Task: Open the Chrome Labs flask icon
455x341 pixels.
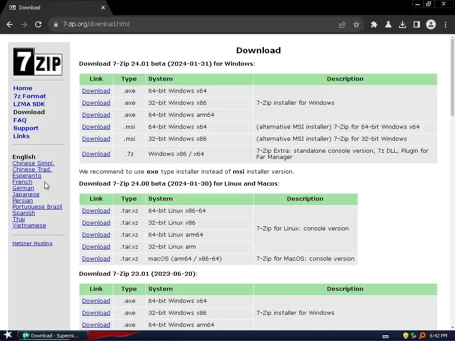Action: [388, 25]
